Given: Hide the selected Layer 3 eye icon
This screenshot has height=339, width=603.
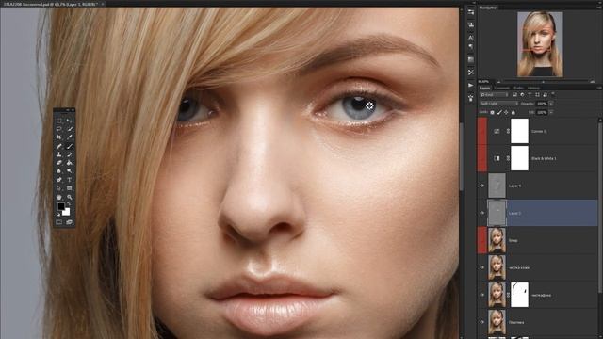Looking at the screenshot, I should click(x=482, y=213).
